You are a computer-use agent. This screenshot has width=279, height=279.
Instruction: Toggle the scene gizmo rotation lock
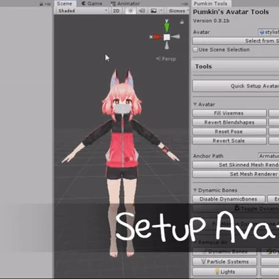click(182, 21)
